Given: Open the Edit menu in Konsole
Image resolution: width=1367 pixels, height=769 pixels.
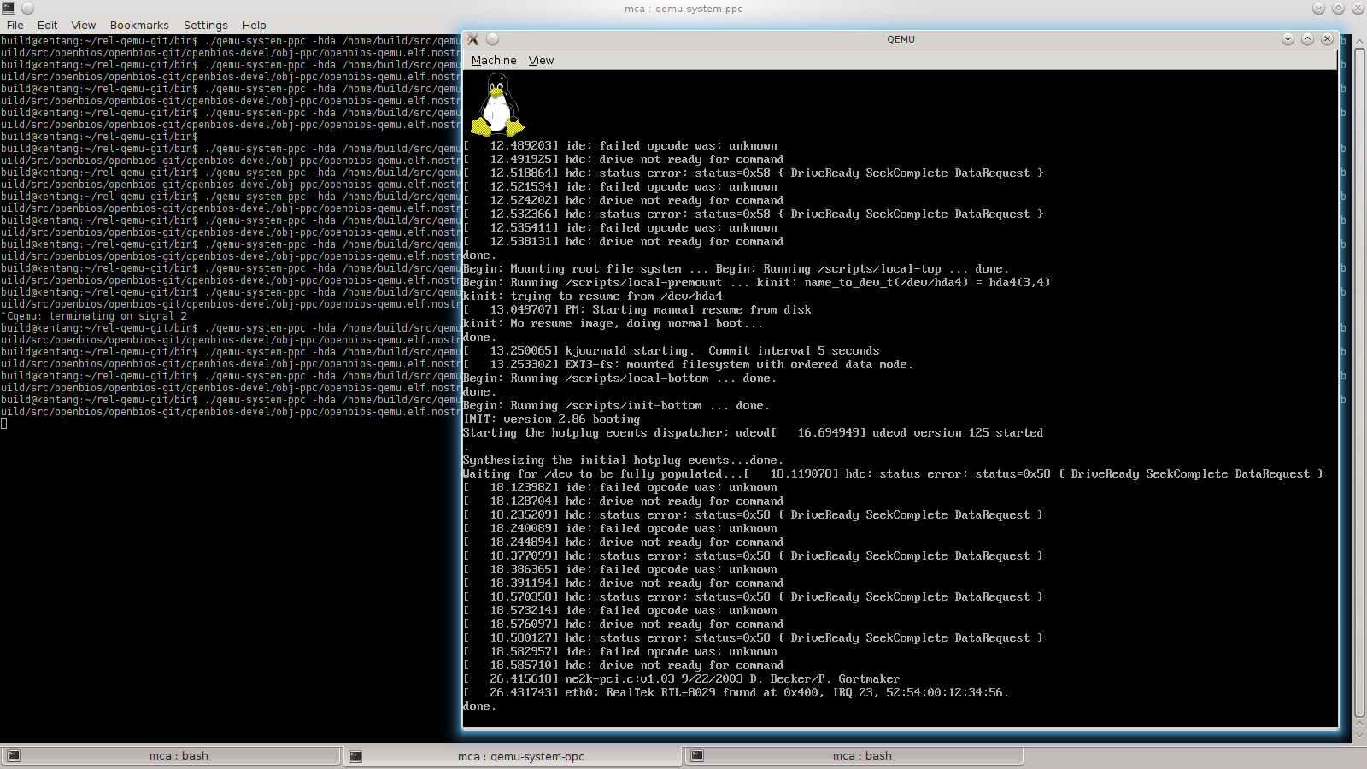Looking at the screenshot, I should (x=47, y=25).
